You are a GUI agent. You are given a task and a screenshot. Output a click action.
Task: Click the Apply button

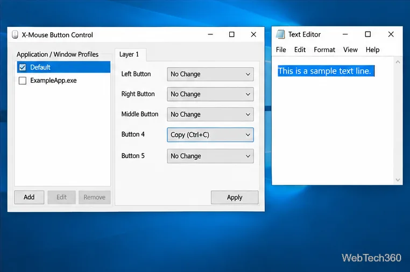[235, 197]
